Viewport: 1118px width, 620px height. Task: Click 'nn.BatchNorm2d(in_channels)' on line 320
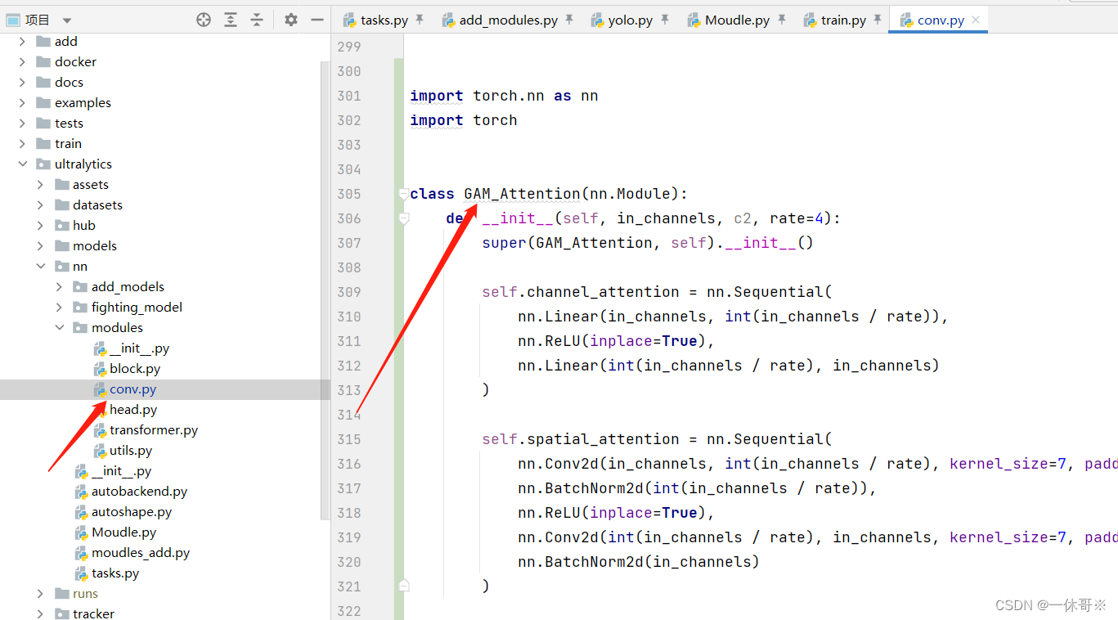(639, 562)
